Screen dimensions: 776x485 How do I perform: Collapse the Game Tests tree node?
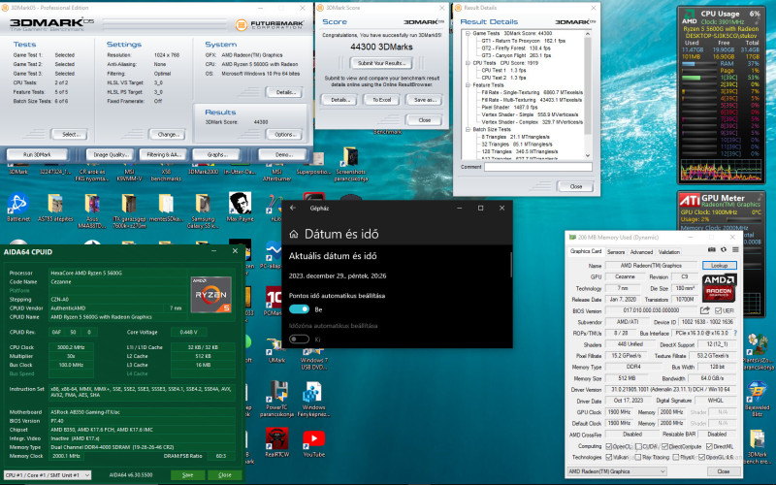[468, 33]
